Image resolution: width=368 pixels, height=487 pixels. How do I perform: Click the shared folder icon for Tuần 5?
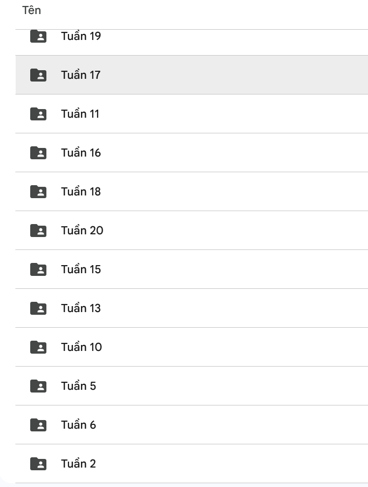[38, 386]
